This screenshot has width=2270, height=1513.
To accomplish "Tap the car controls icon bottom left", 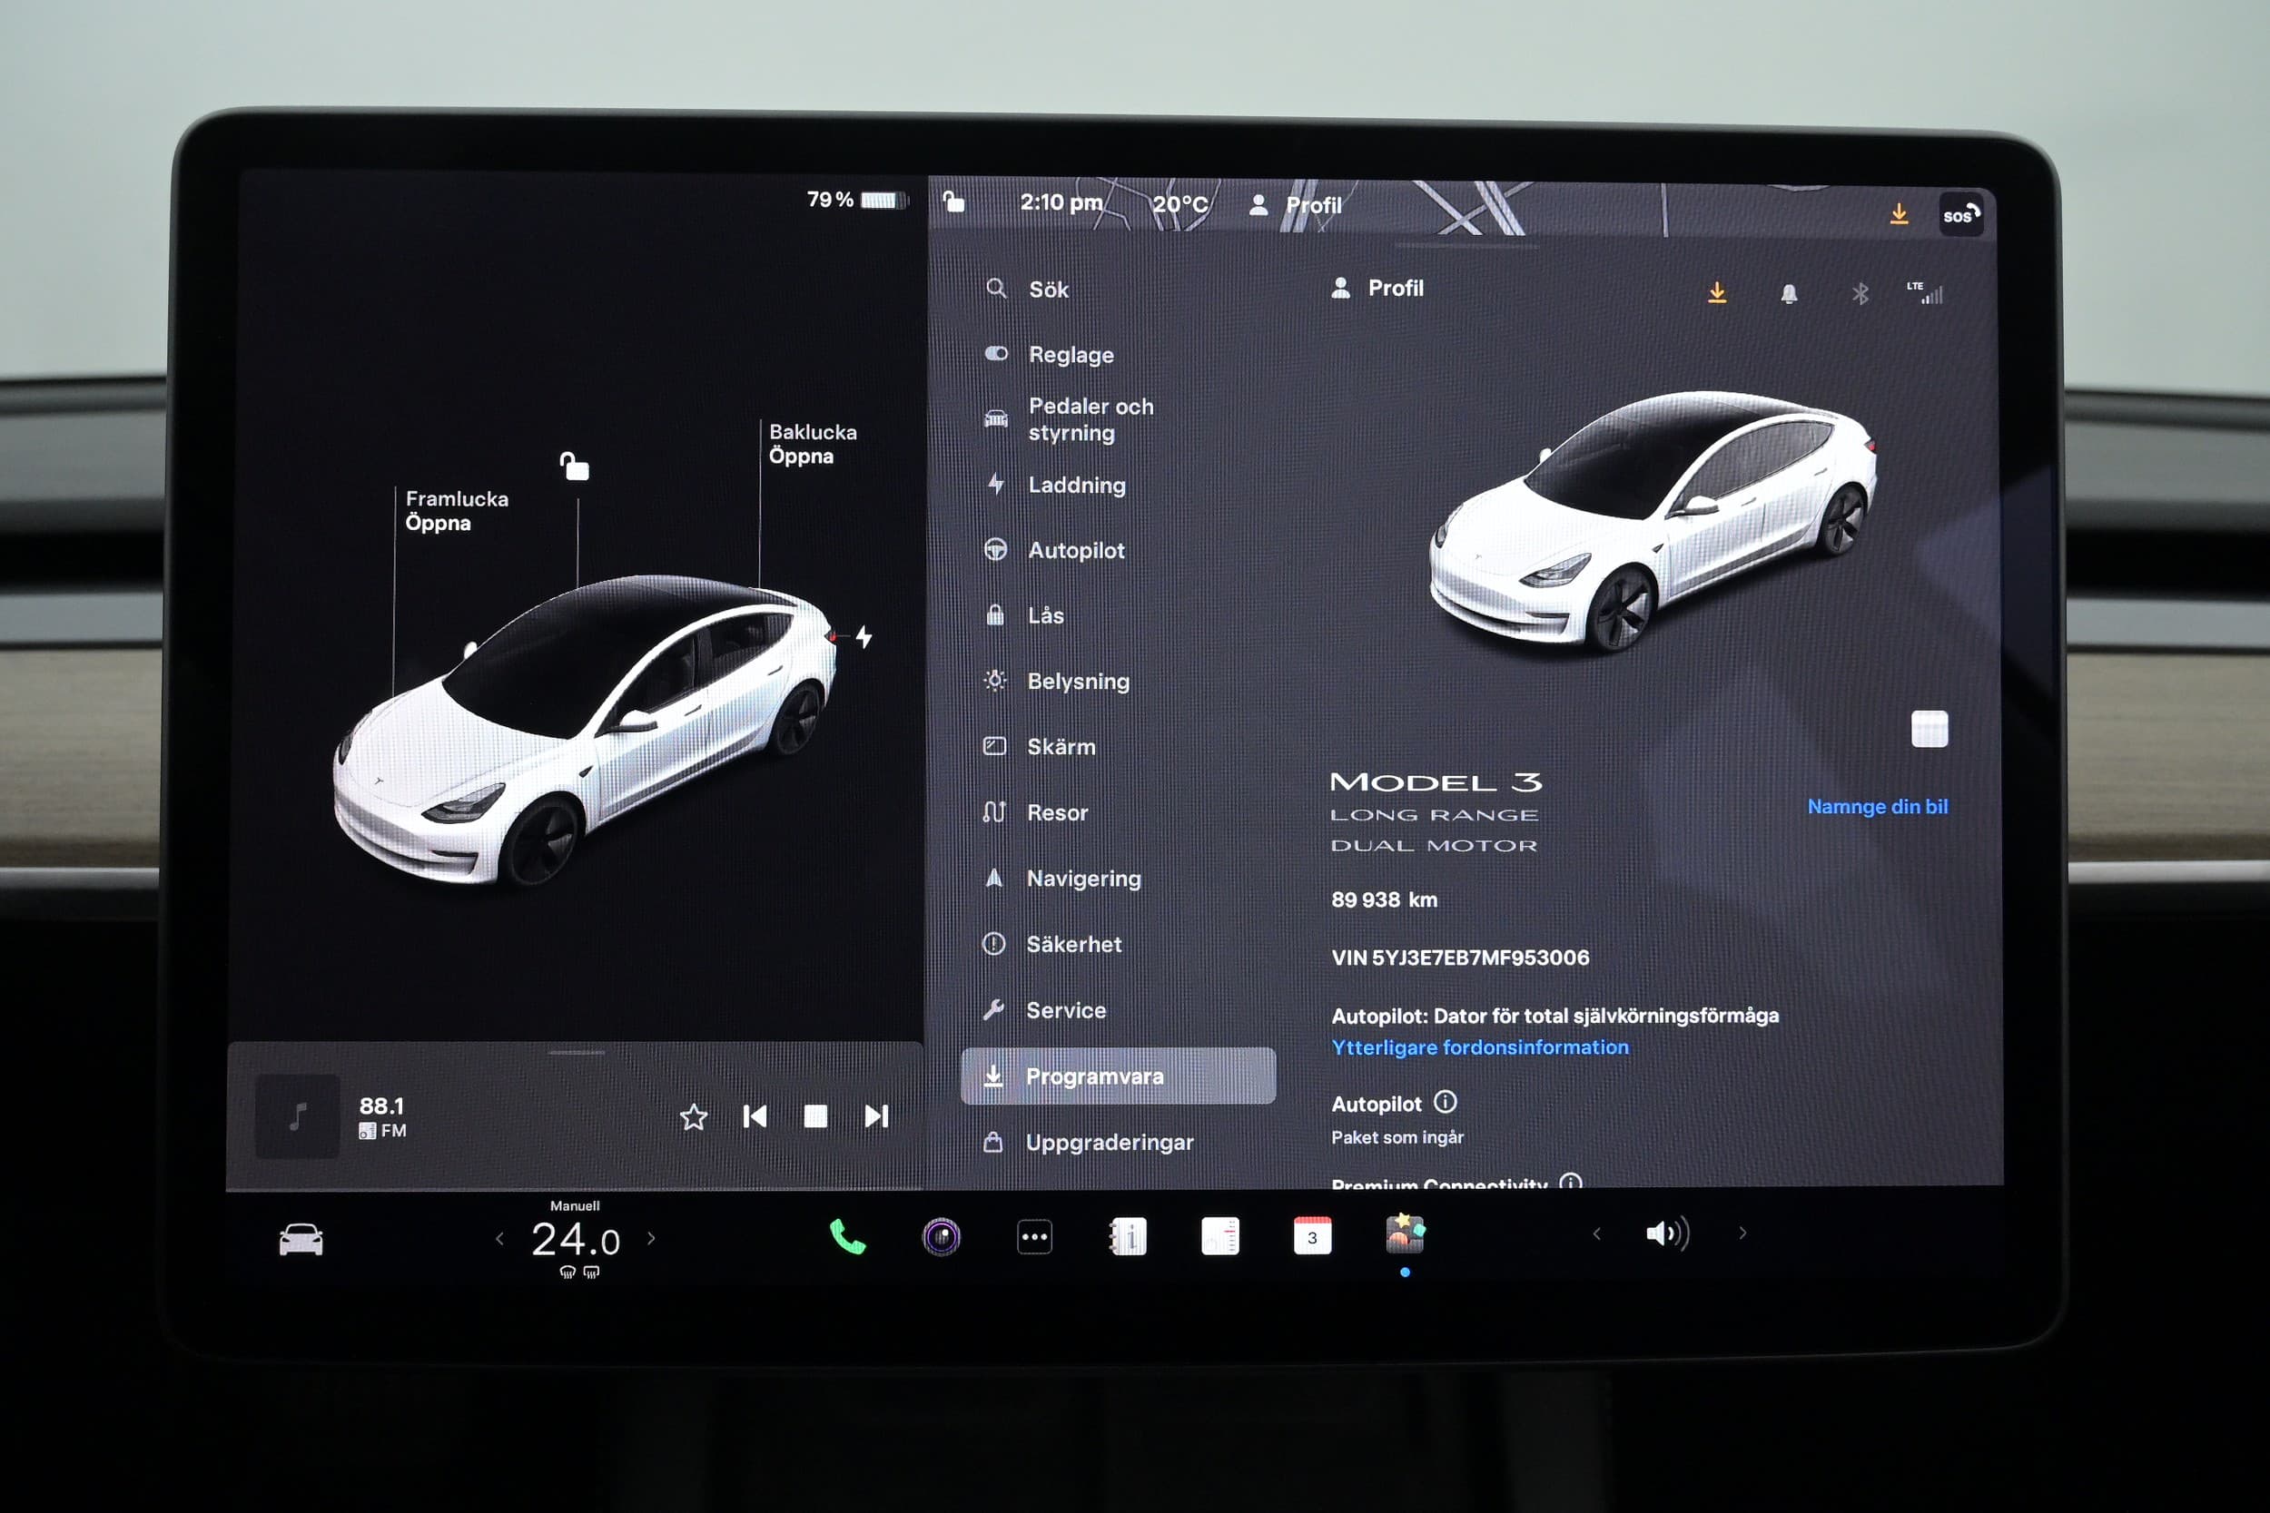I will pos(301,1239).
